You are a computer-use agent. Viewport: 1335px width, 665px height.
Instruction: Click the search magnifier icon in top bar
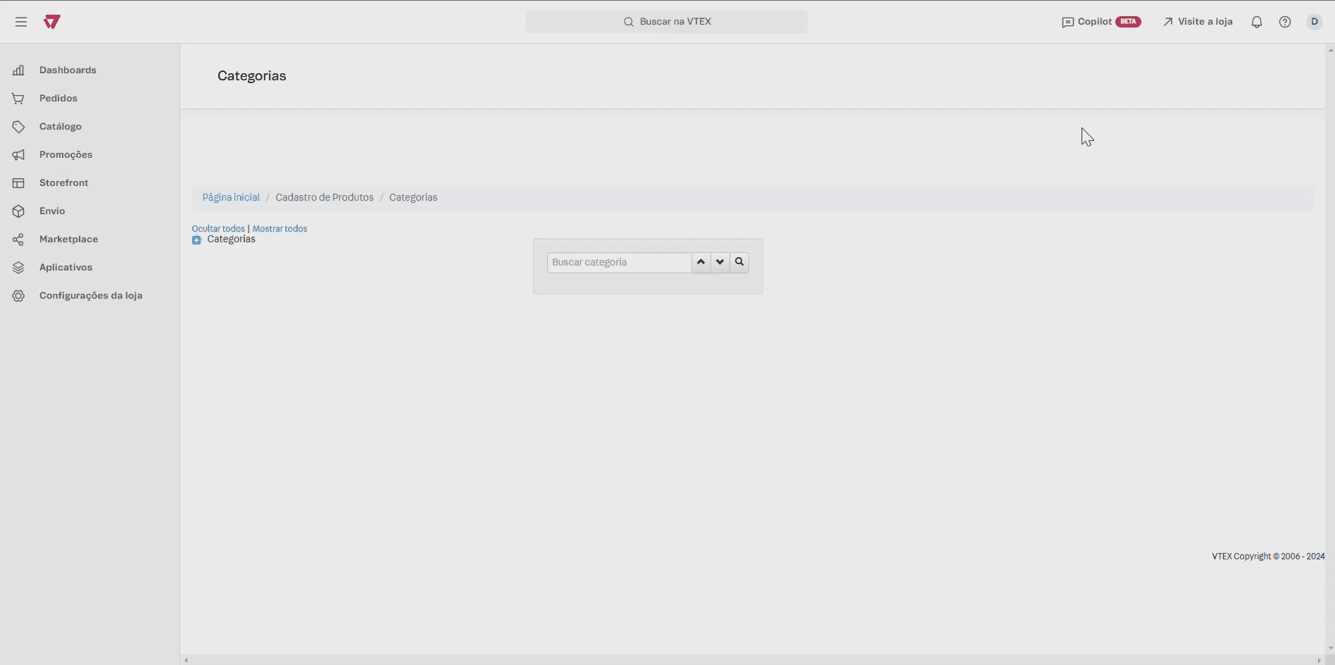pos(629,22)
